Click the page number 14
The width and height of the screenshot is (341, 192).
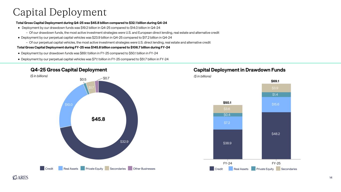331,177
